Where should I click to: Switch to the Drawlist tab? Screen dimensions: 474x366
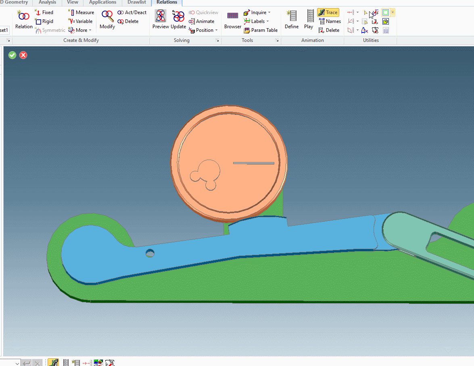pos(137,2)
